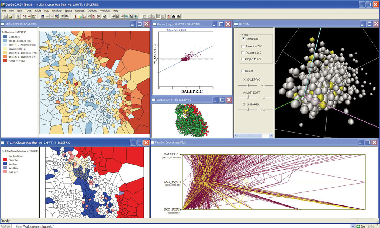Click the table calculator toolbar icon
The image size is (380, 228).
(56, 16)
